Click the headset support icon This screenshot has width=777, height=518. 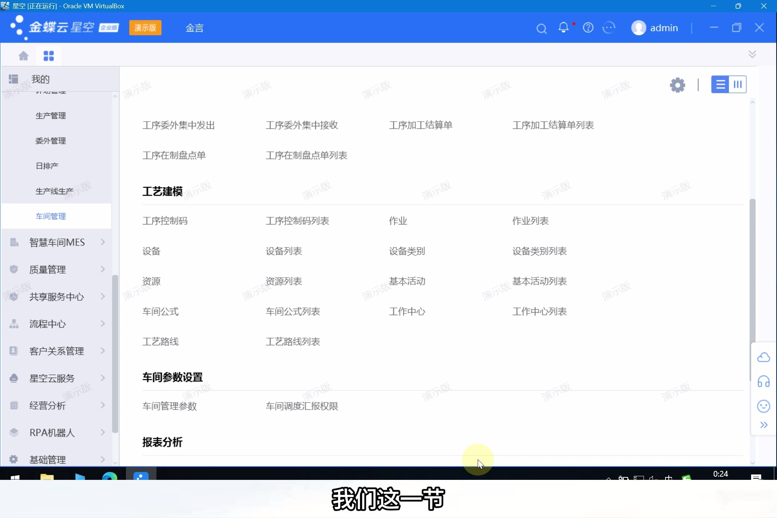(x=764, y=382)
